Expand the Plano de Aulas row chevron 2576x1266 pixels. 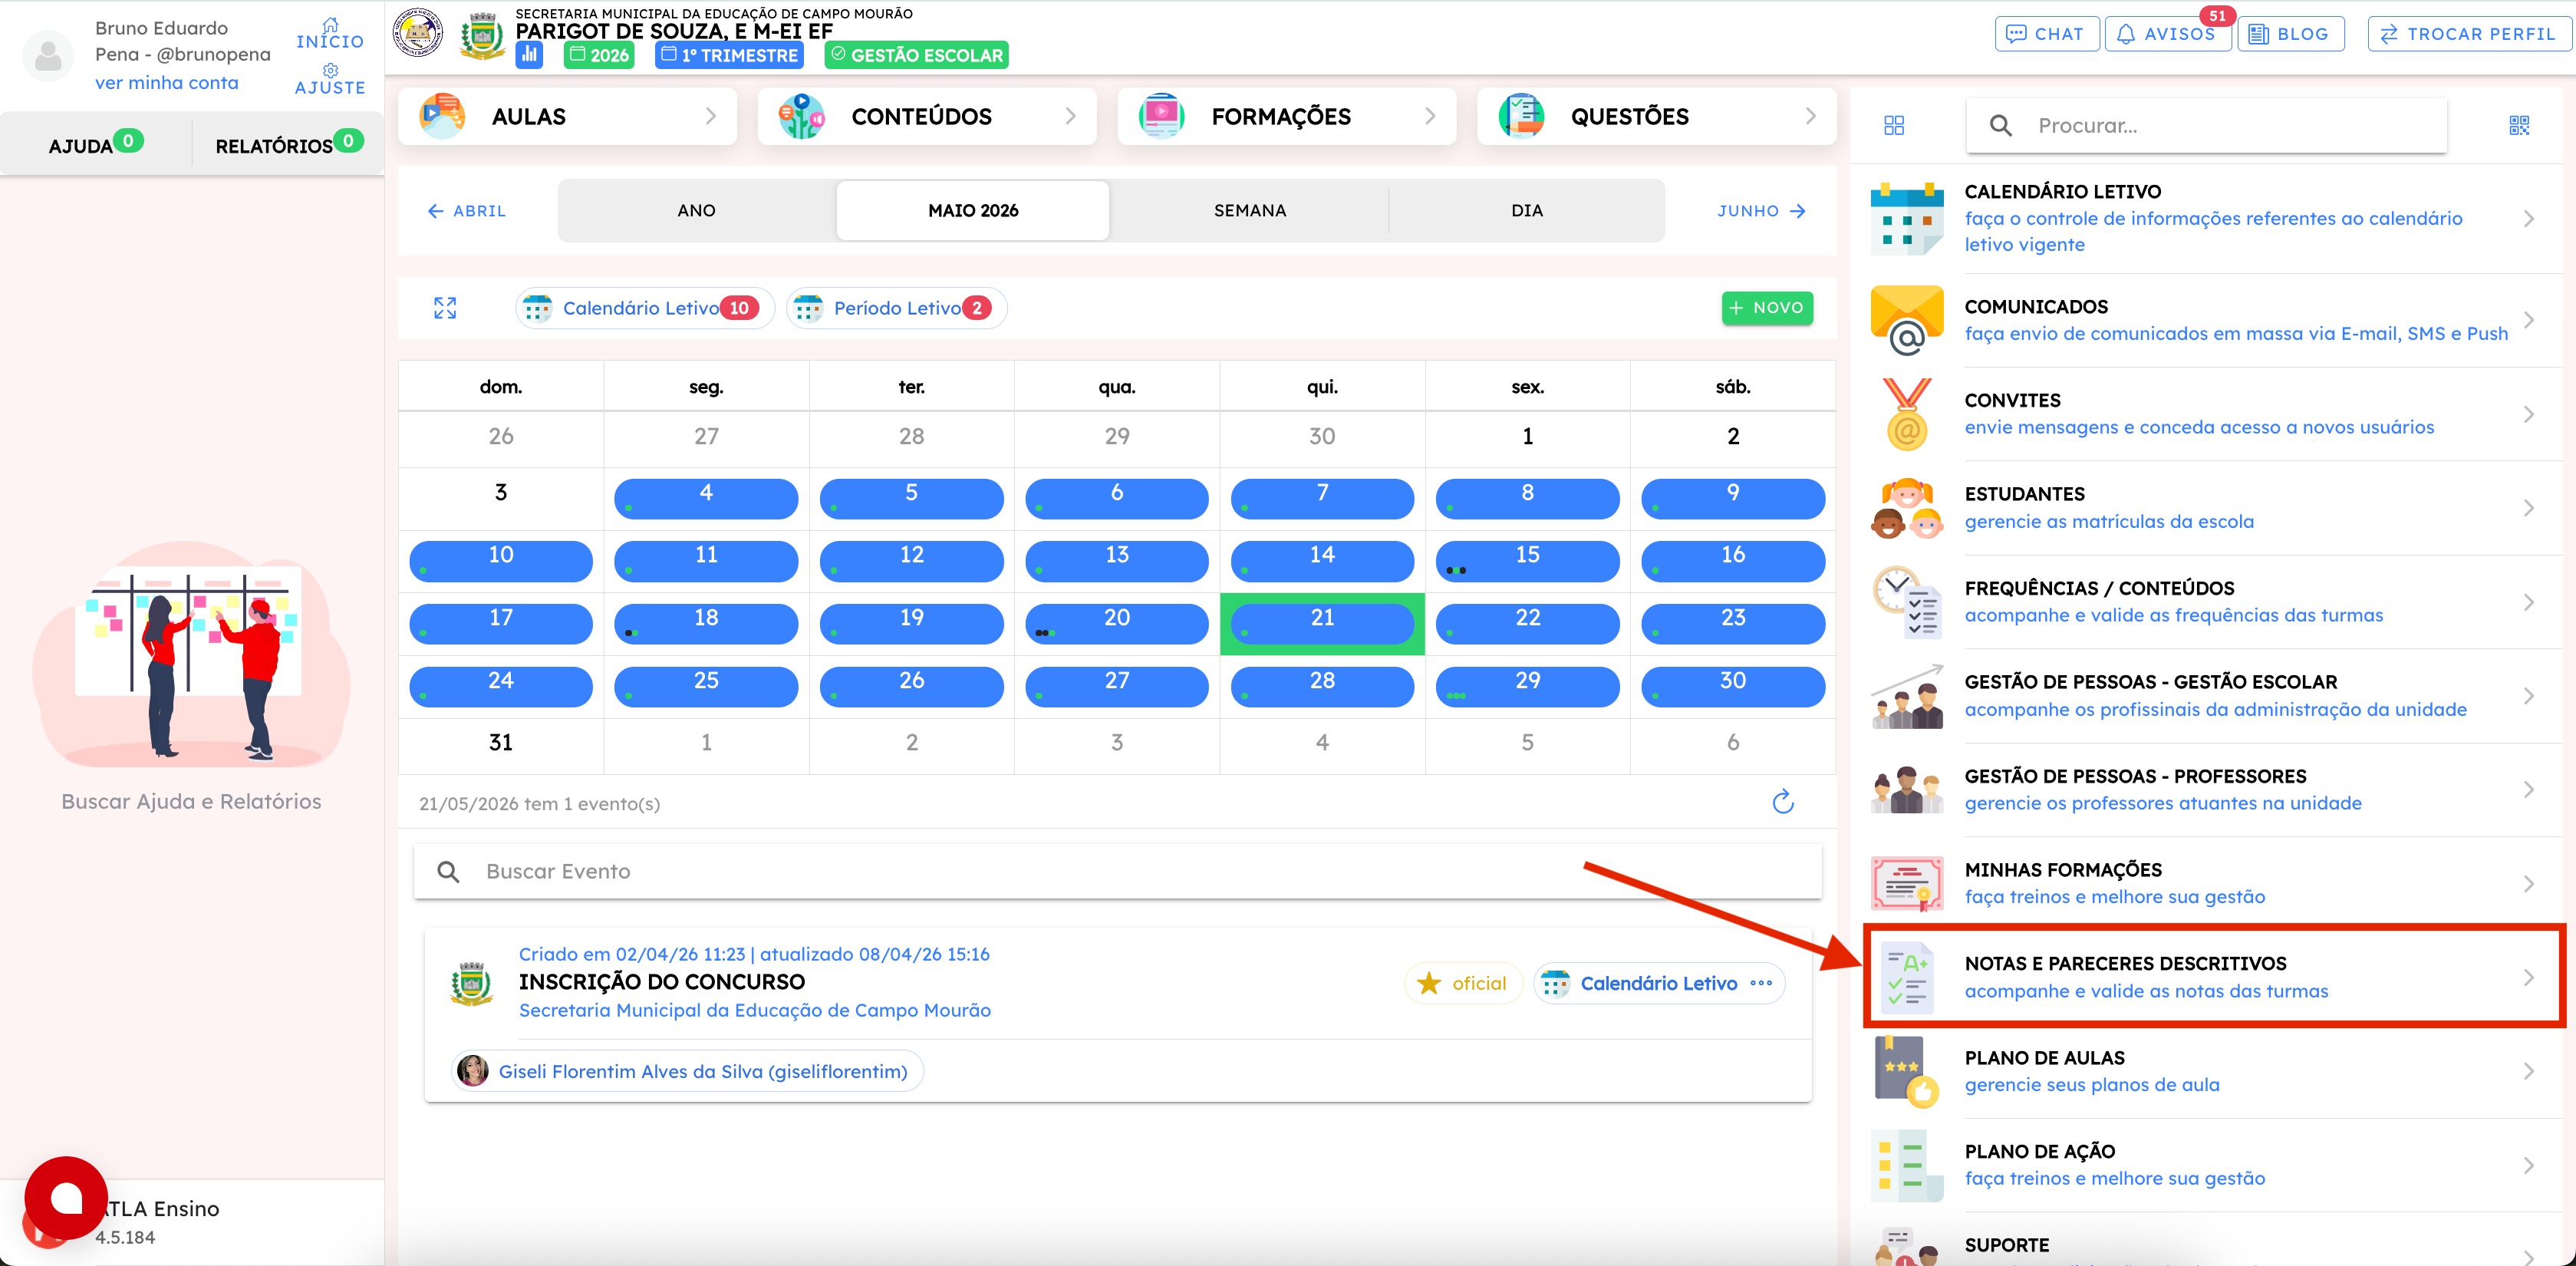point(2529,1071)
